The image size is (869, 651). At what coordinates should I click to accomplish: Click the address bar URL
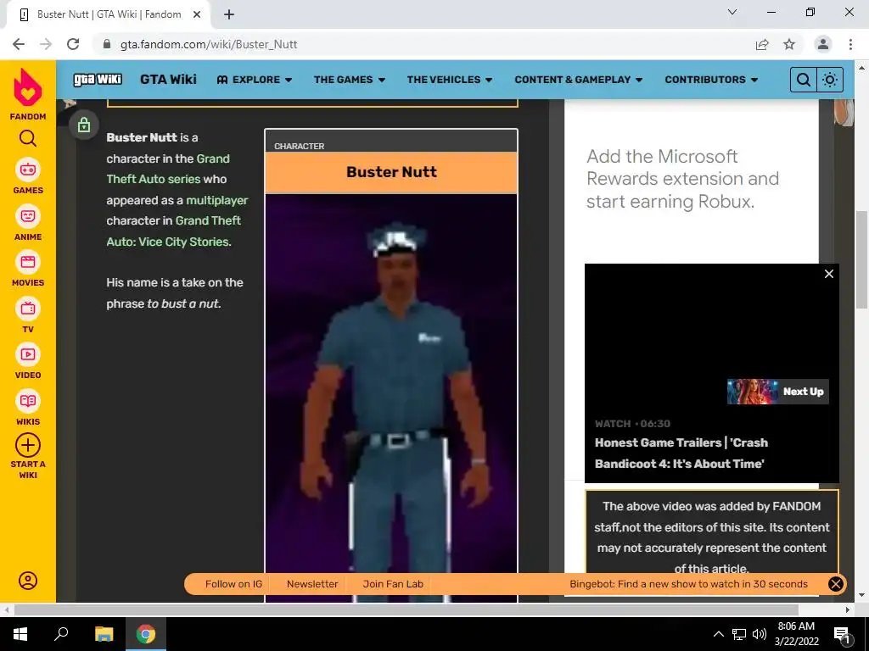209,44
